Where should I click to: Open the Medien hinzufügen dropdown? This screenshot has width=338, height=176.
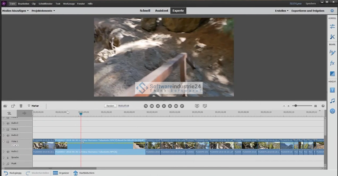tap(15, 11)
